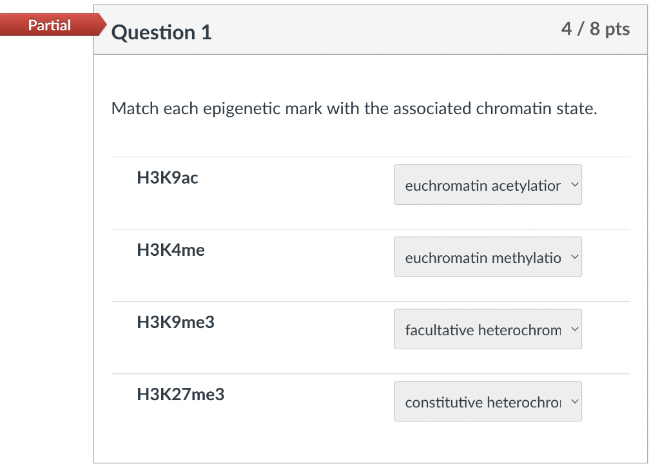The width and height of the screenshot is (660, 464).
Task: Select the euchromatin acetylation combo box
Action: (488, 185)
